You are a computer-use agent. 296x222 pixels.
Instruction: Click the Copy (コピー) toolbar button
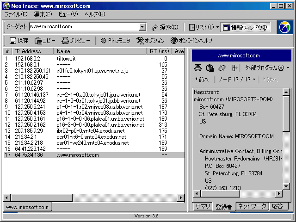(x=45, y=41)
